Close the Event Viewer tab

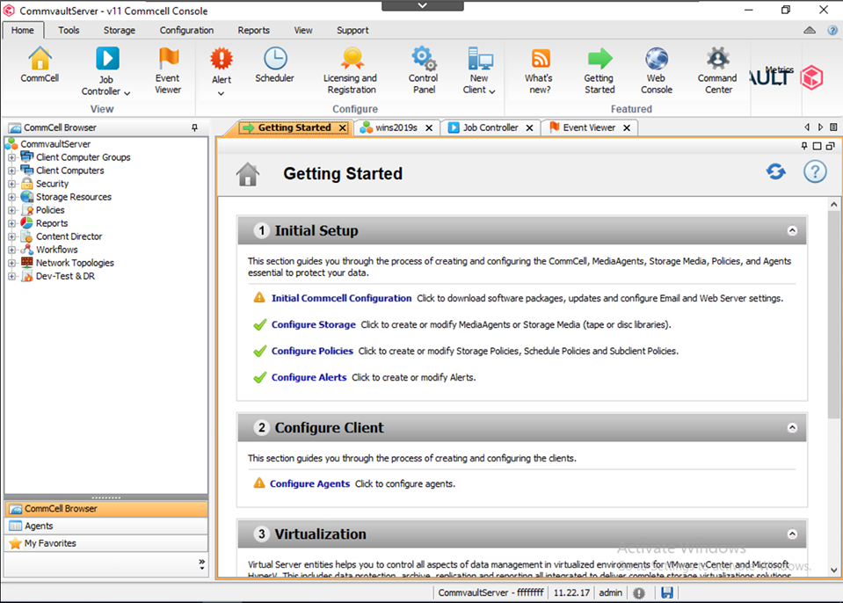click(x=627, y=128)
